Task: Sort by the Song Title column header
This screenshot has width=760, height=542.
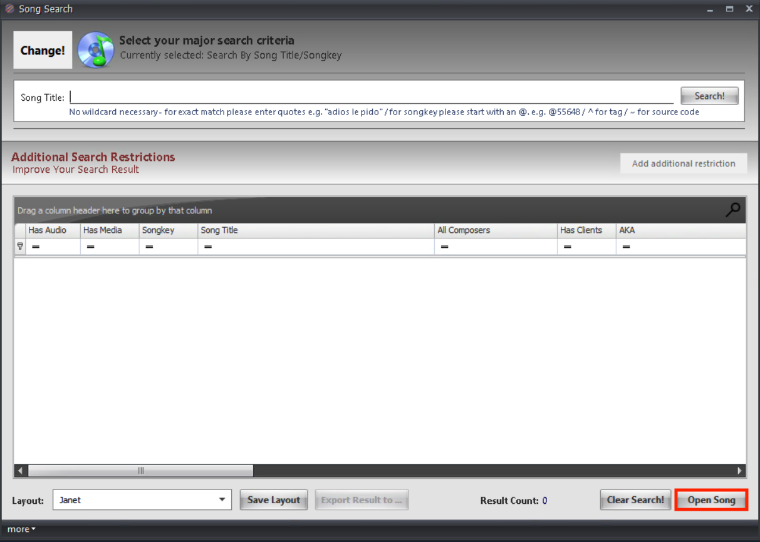Action: pyautogui.click(x=316, y=230)
